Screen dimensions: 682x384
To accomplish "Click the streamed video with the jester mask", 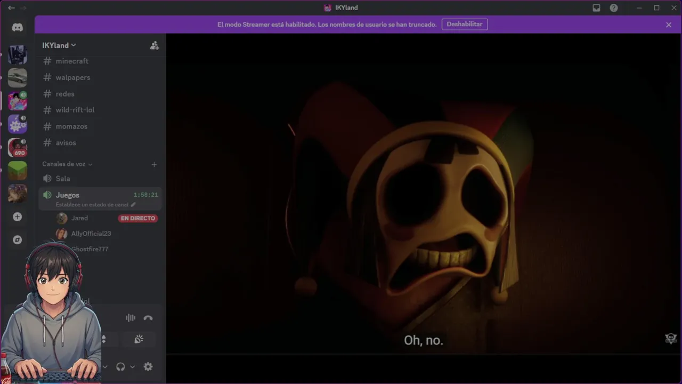I will [x=424, y=193].
